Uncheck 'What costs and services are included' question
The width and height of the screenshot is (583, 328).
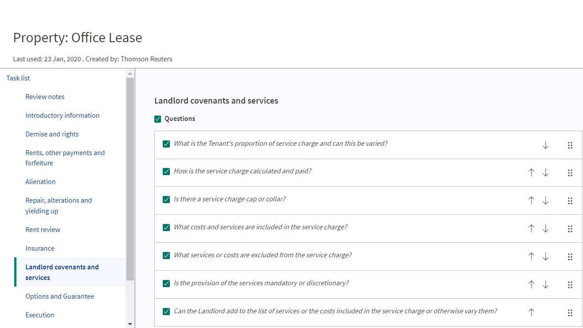(x=166, y=228)
